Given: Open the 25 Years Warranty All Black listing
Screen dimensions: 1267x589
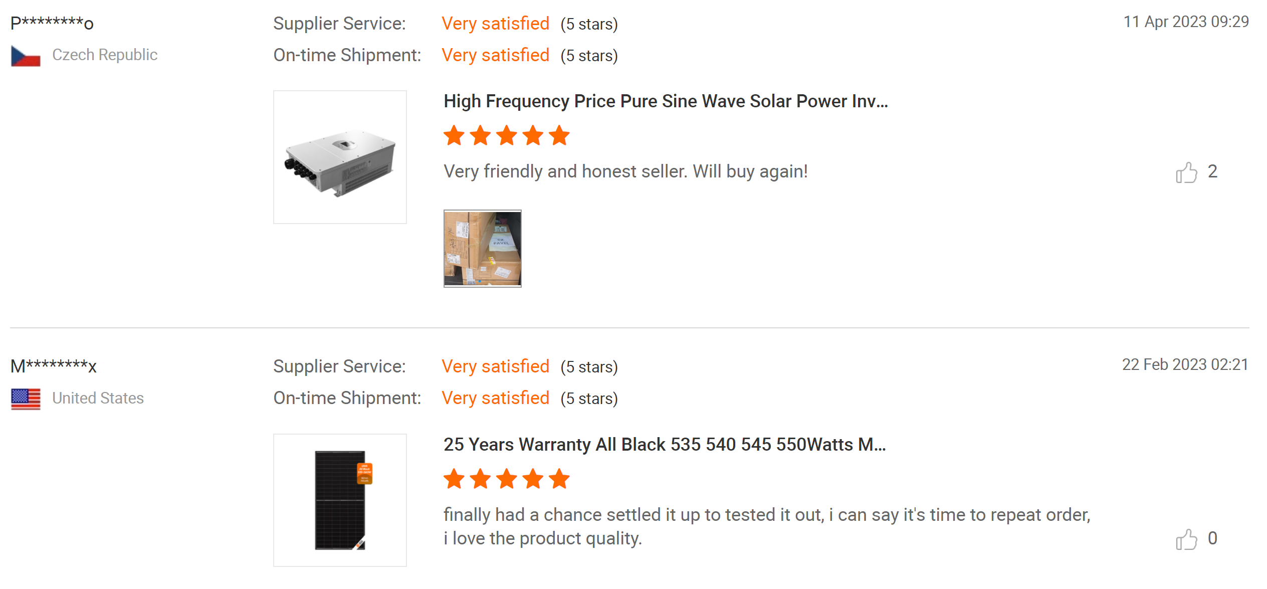Looking at the screenshot, I should 664,445.
